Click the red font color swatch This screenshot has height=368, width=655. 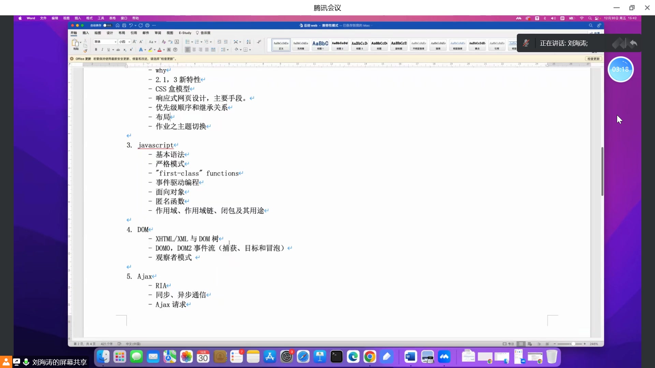[159, 50]
